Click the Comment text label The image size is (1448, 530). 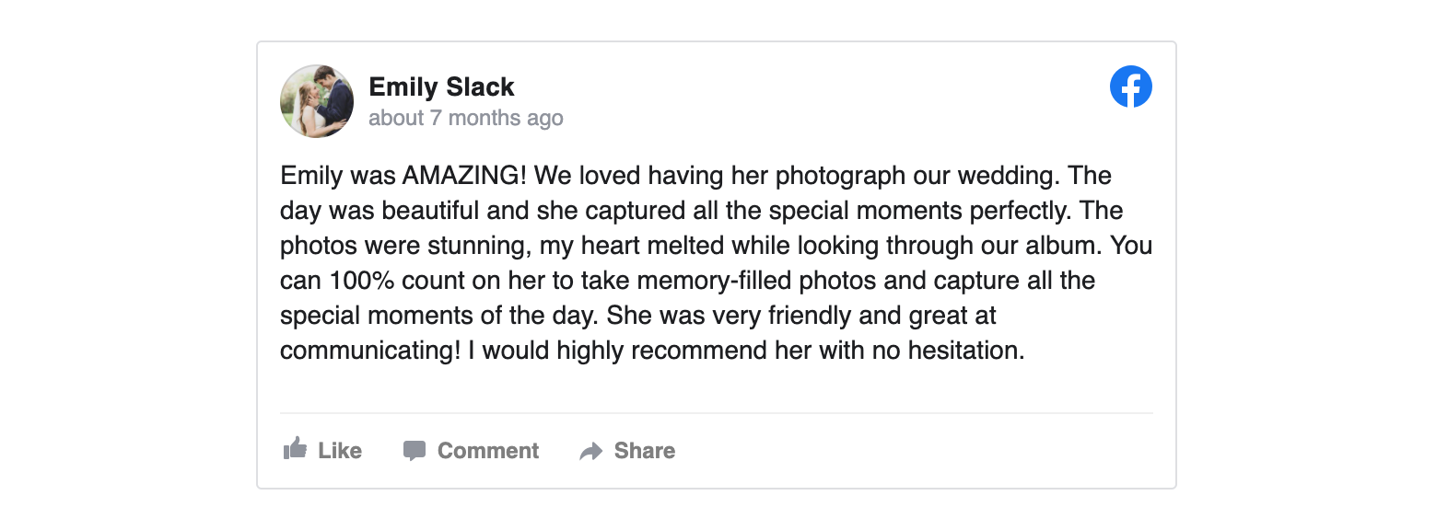(488, 451)
